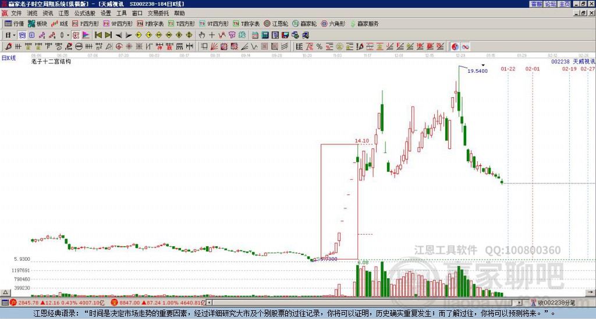596x319 pixels.
Task: Click the 日K线 chart label
Action: click(9, 58)
